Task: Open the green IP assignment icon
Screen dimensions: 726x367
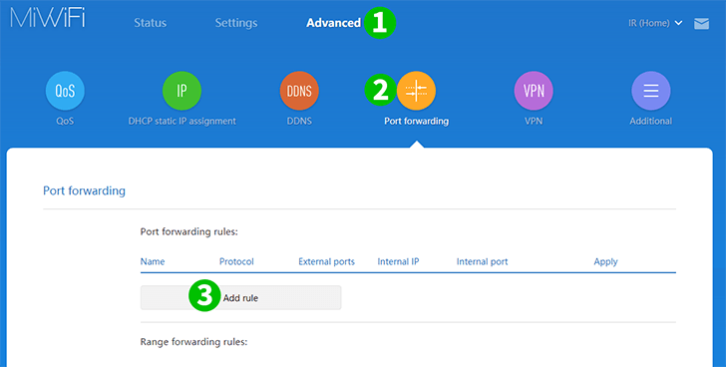Action: point(181,91)
